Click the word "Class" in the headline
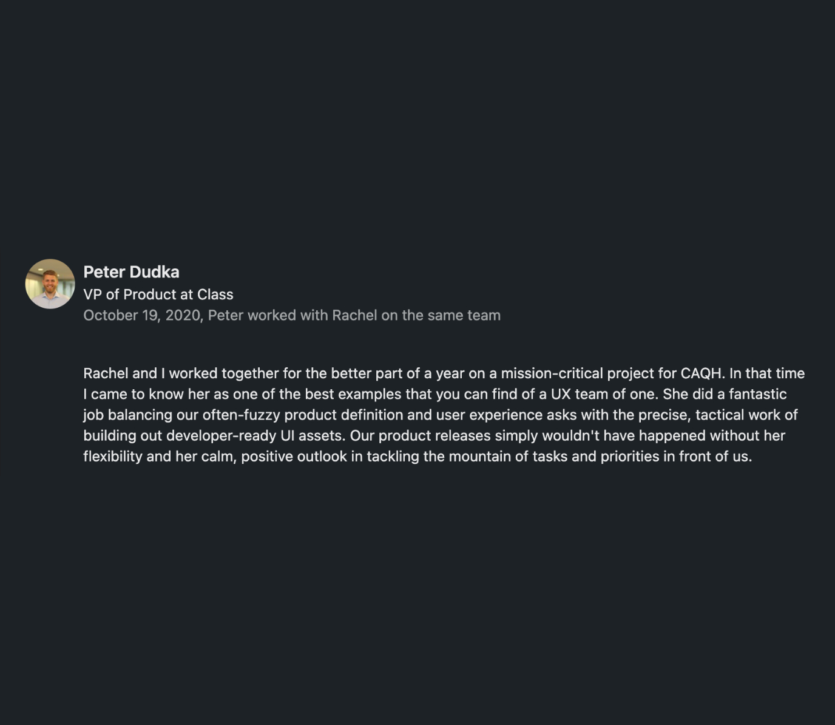 [215, 294]
